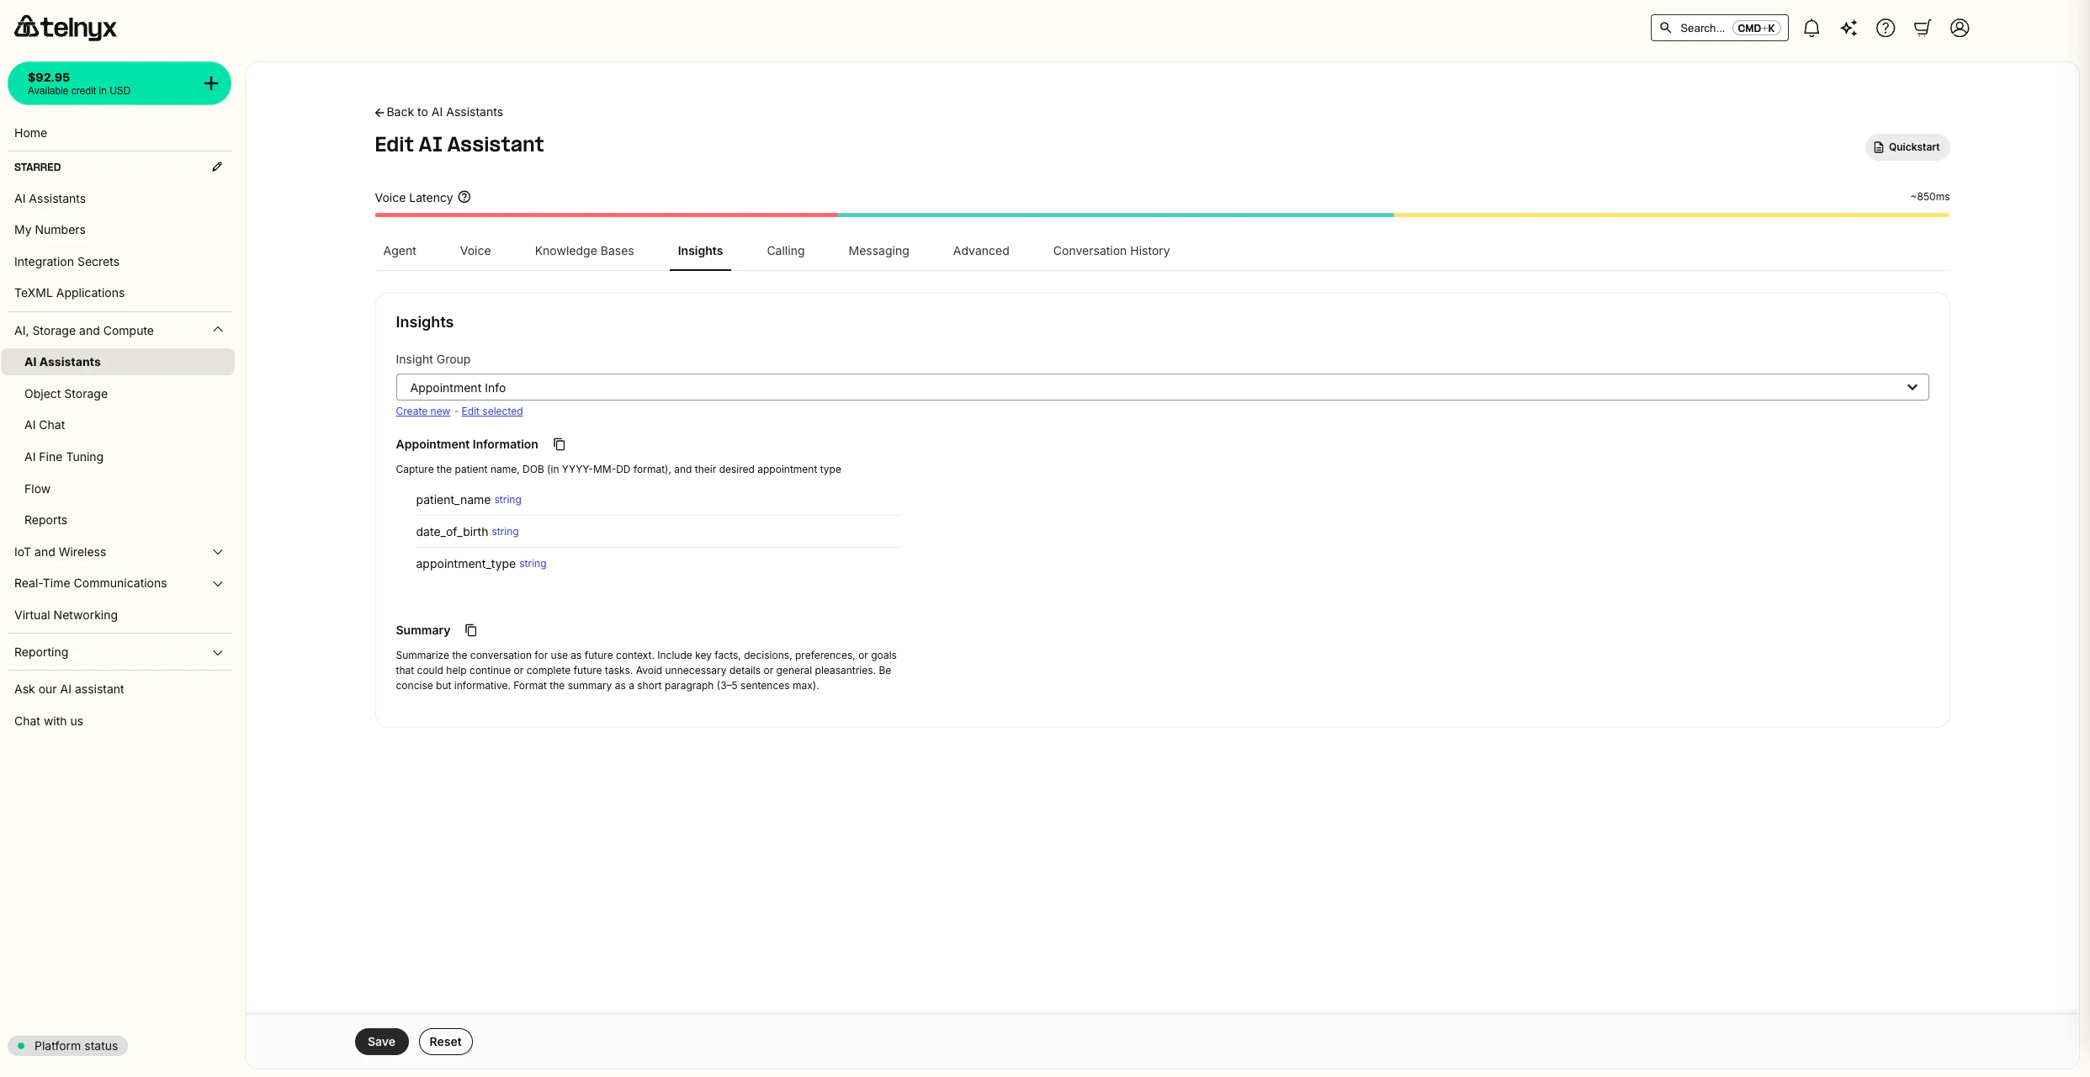
Task: Copy the Summary prompt
Action: (x=470, y=630)
